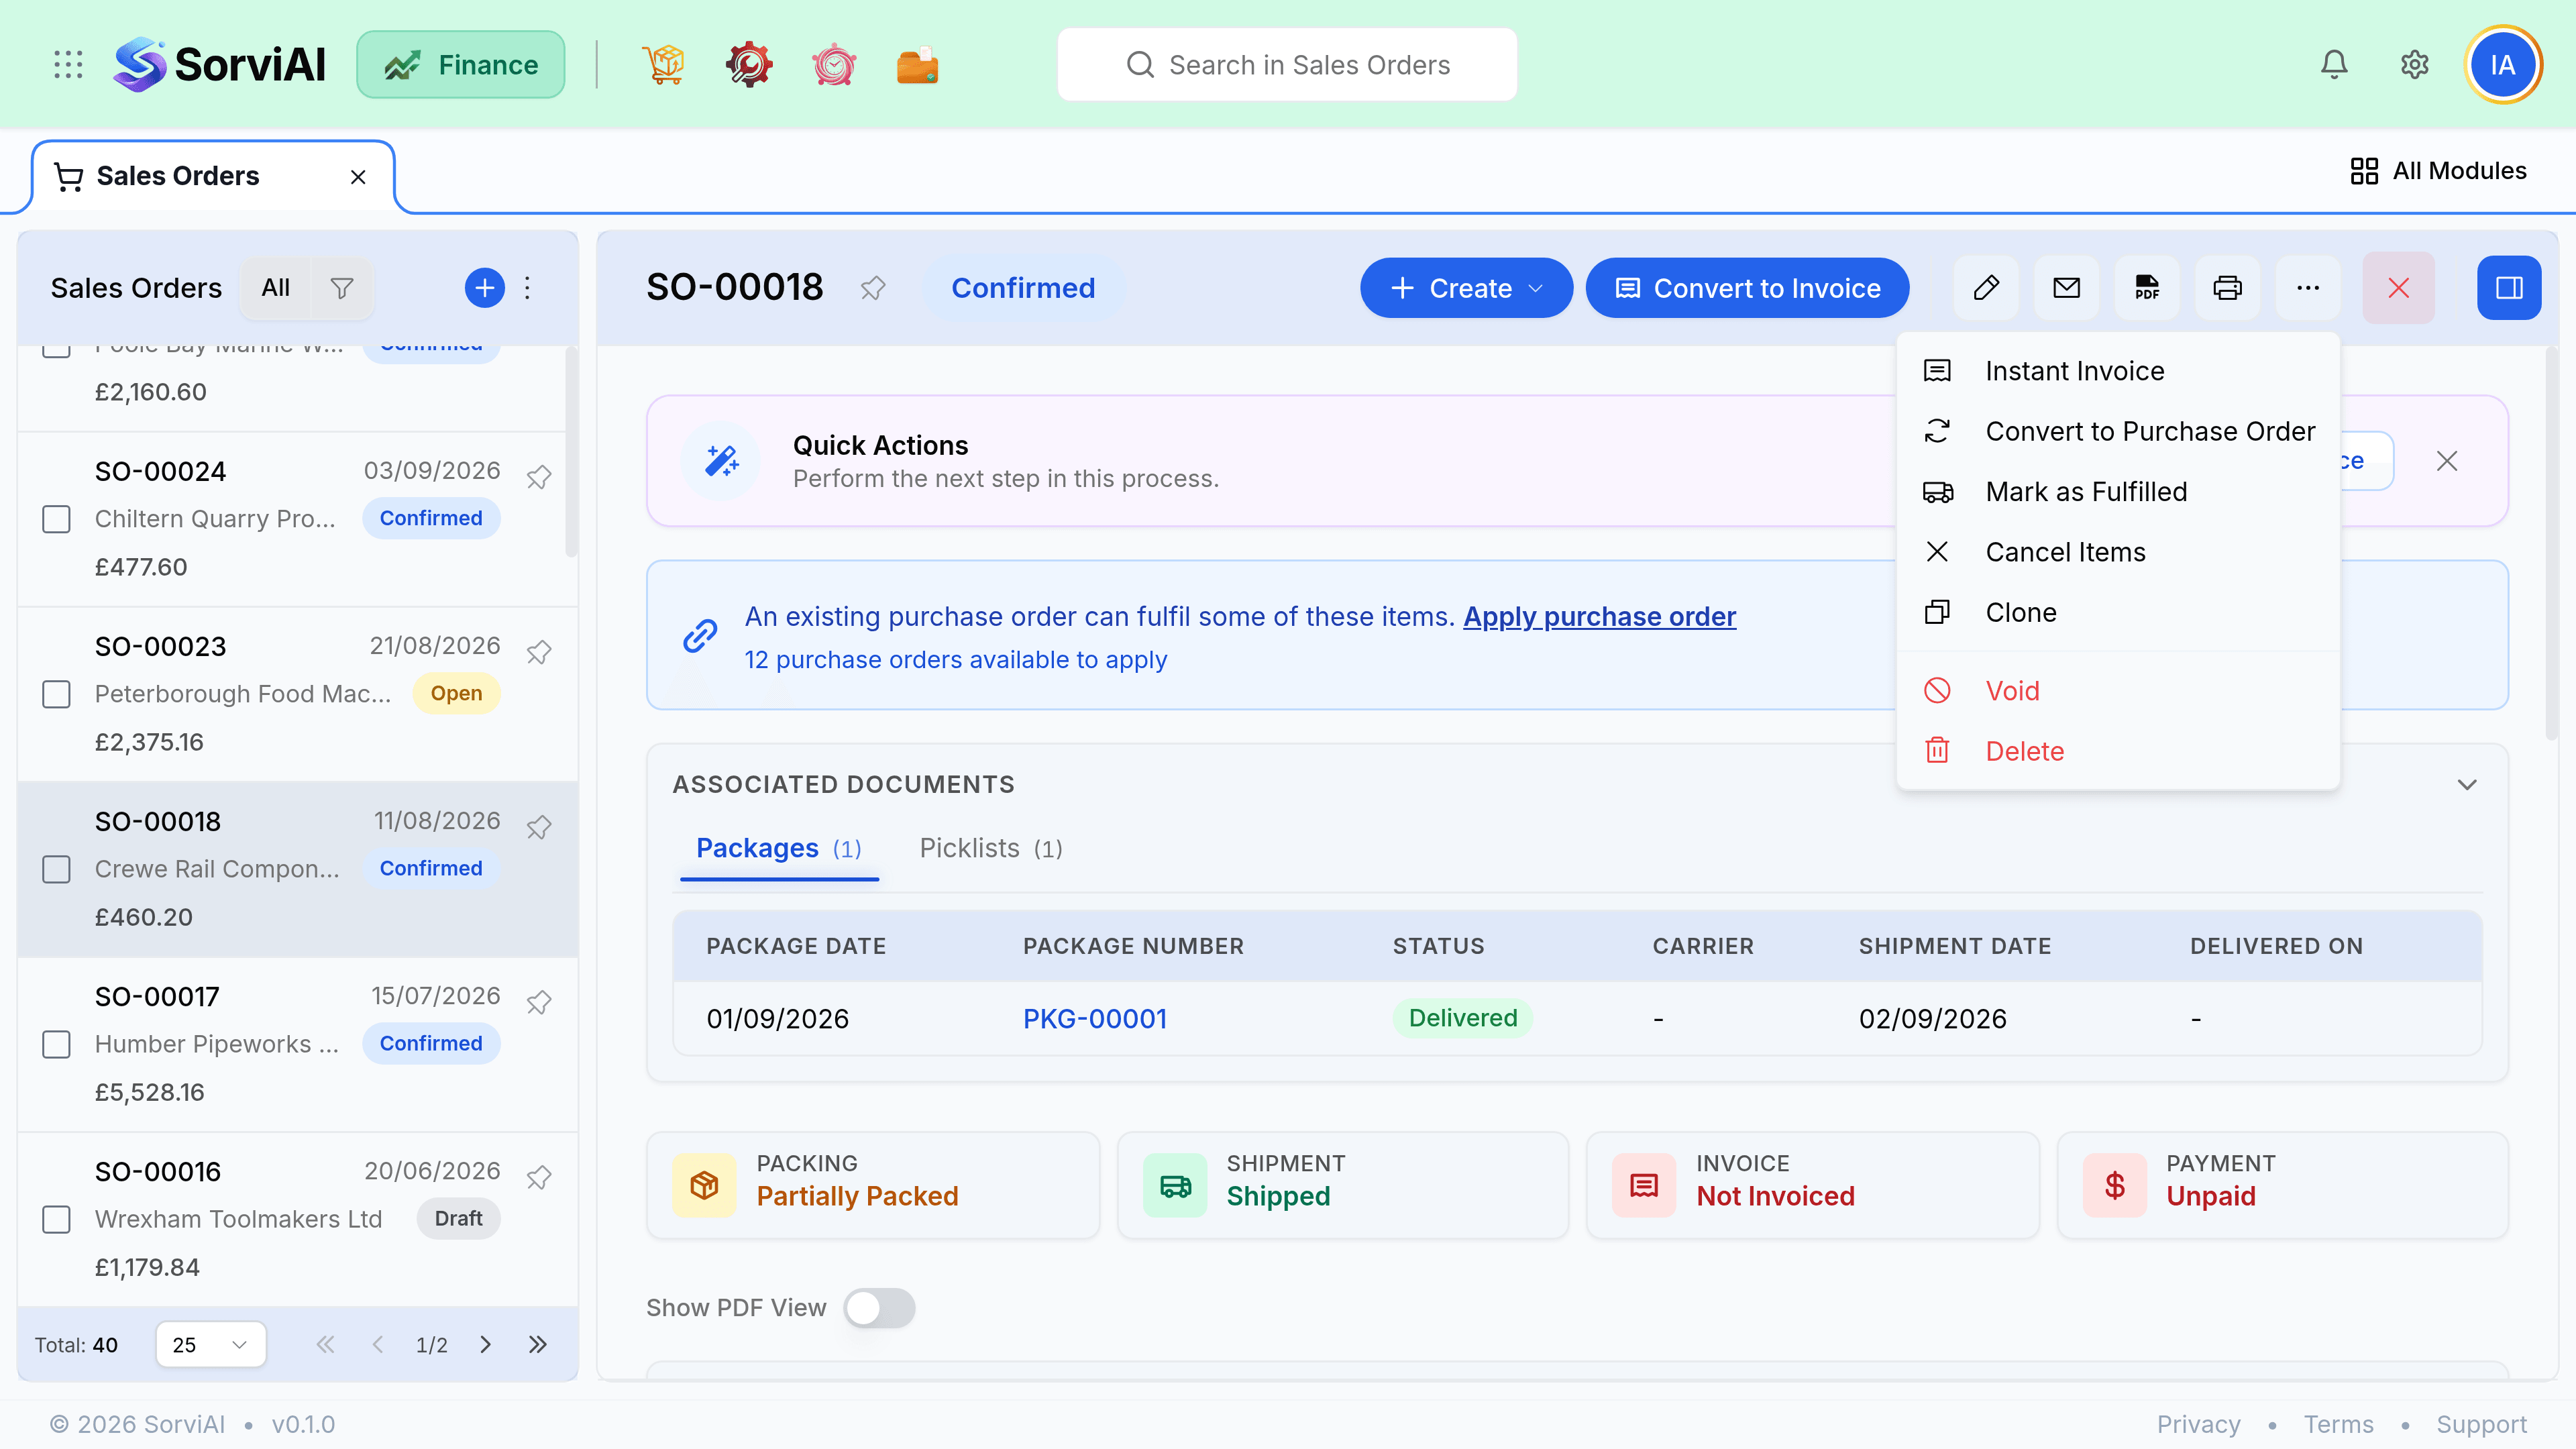2576x1449 pixels.
Task: Dismiss the Quick Actions banner
Action: click(x=2447, y=461)
